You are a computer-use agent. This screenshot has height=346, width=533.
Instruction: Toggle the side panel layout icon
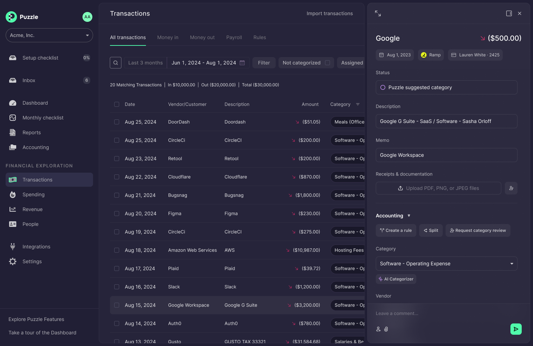click(509, 13)
